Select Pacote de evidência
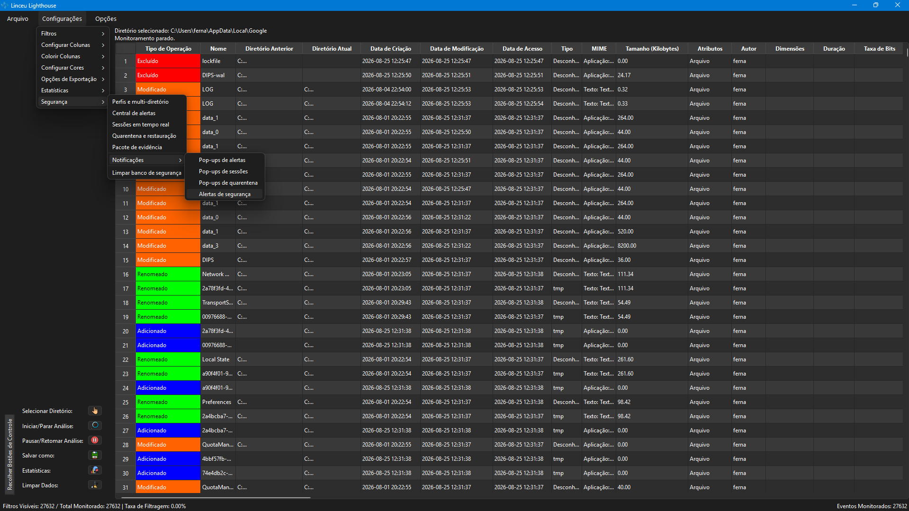The height and width of the screenshot is (511, 909). 147,147
